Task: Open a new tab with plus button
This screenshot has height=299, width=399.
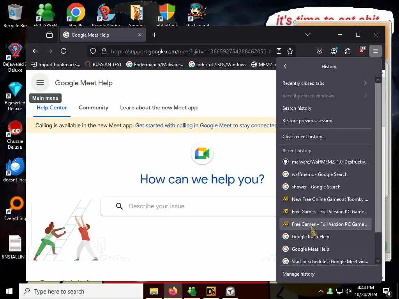Action: tap(154, 35)
